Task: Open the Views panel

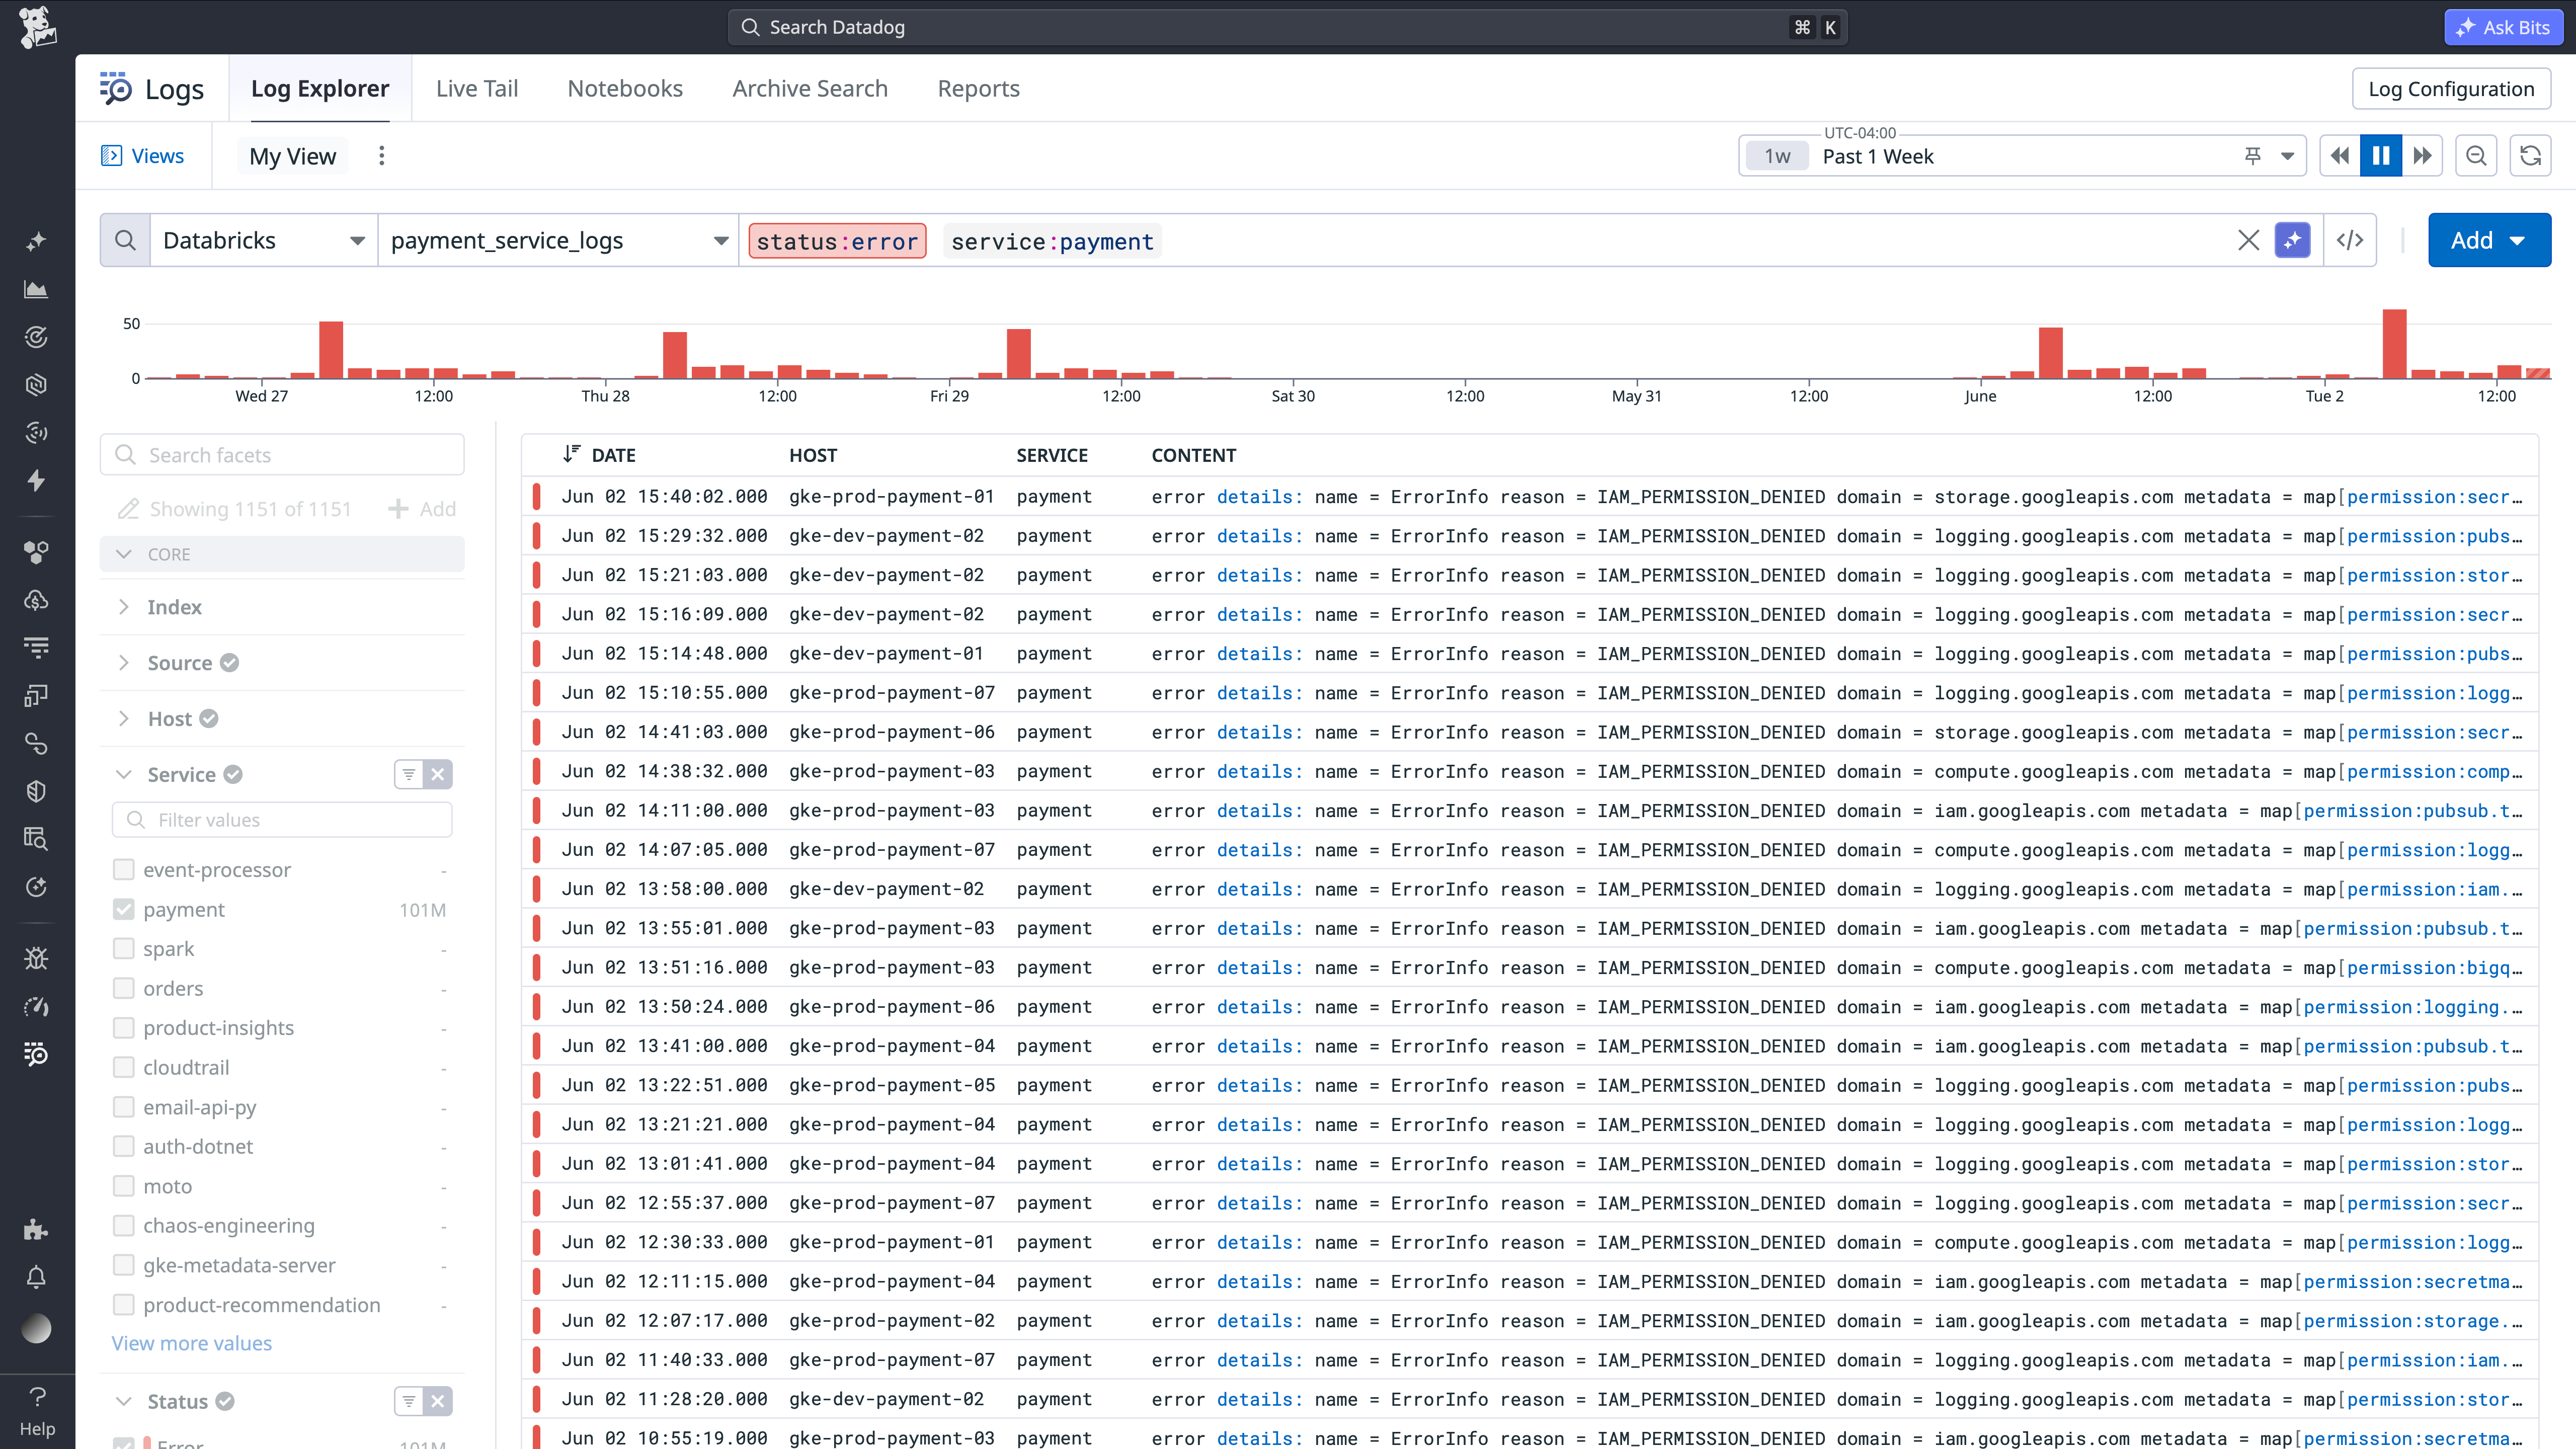Action: pos(143,156)
